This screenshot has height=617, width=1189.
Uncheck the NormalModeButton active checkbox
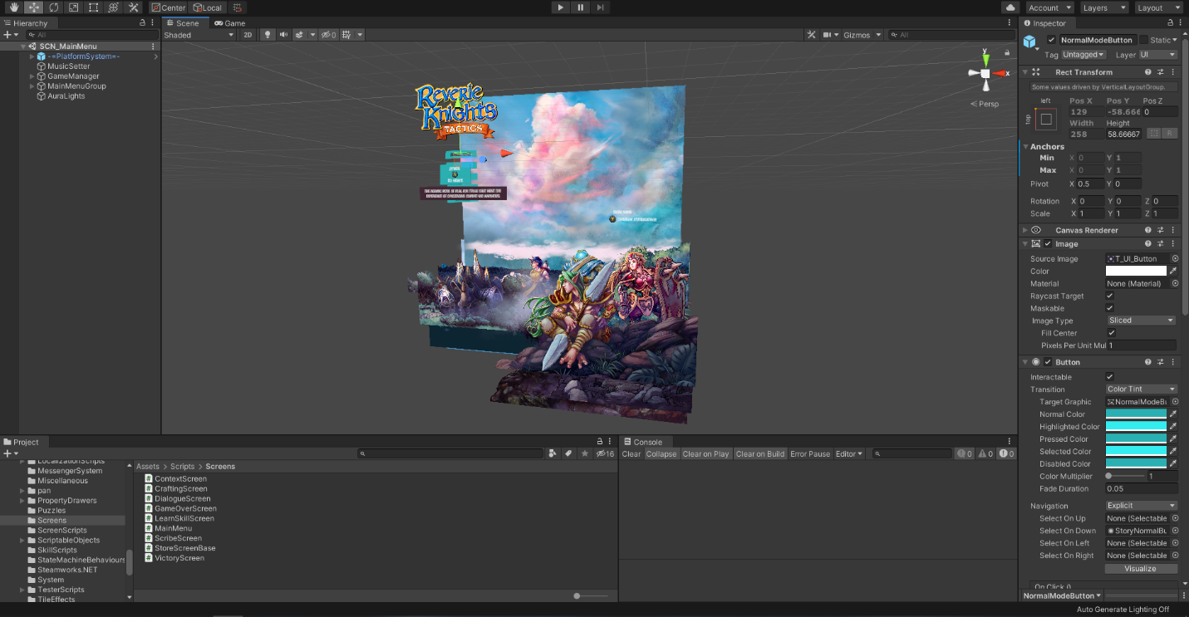coord(1051,40)
